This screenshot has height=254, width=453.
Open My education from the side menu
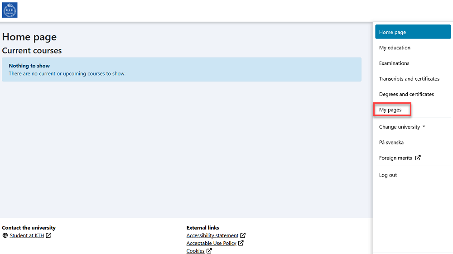tap(395, 48)
